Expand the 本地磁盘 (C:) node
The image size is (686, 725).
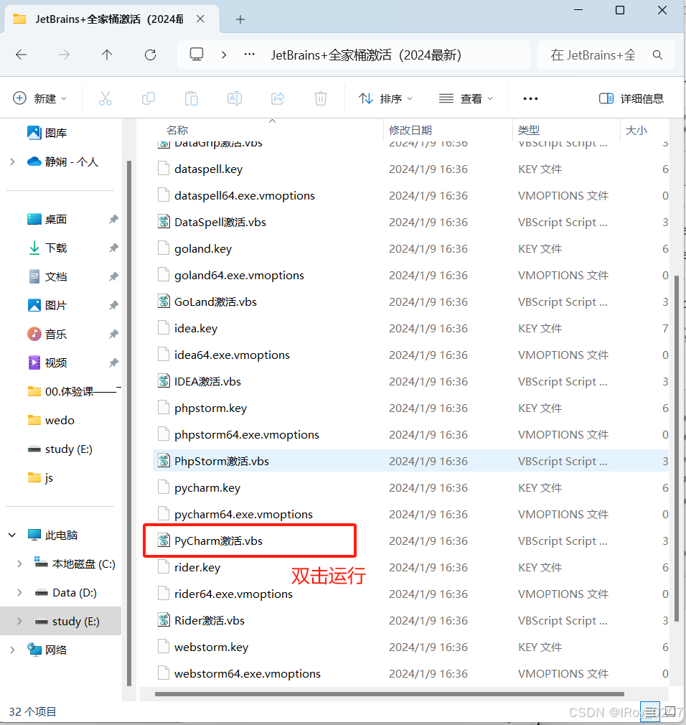[x=19, y=563]
